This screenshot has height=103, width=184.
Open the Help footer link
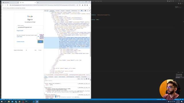[x=35, y=50]
